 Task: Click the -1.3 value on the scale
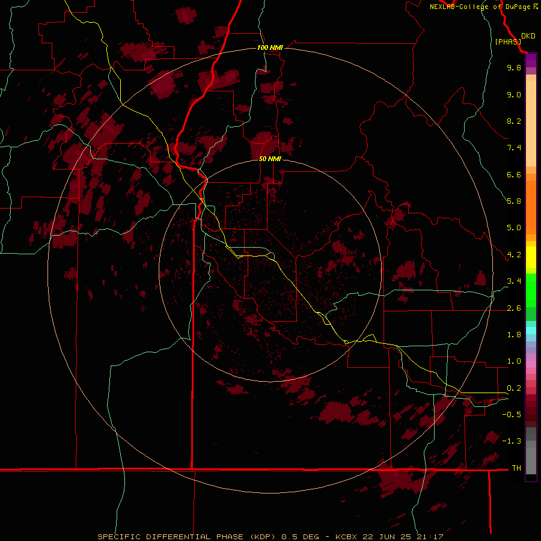pyautogui.click(x=512, y=441)
